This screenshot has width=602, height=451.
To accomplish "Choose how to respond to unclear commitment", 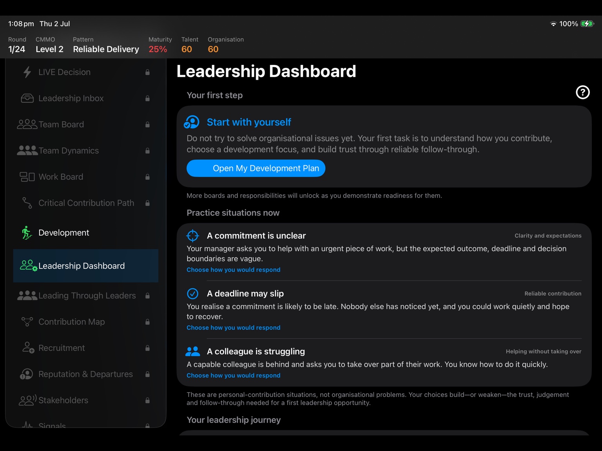I will [234, 270].
